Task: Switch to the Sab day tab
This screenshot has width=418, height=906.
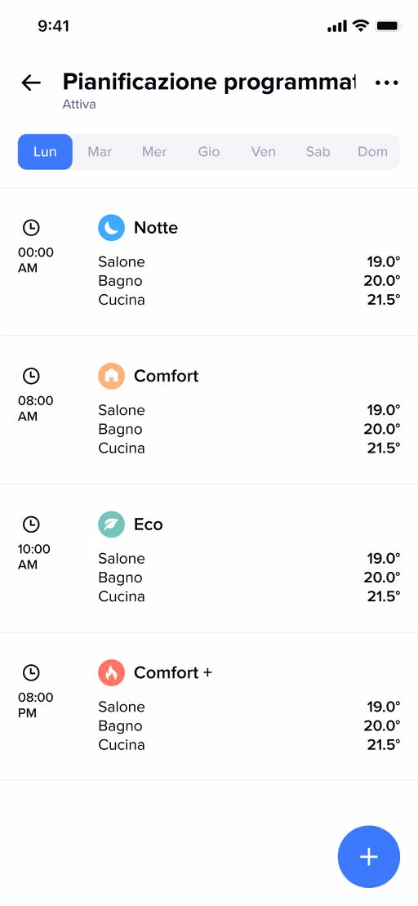Action: [318, 152]
